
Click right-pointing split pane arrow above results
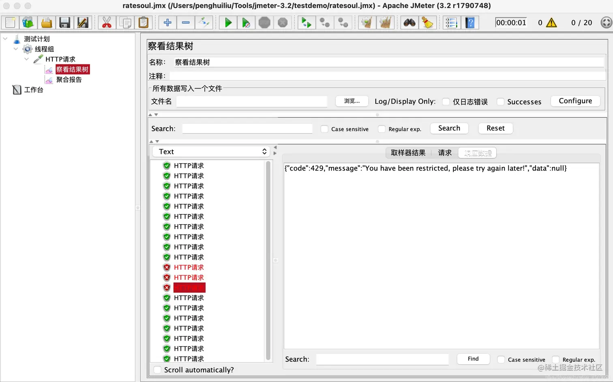[275, 153]
